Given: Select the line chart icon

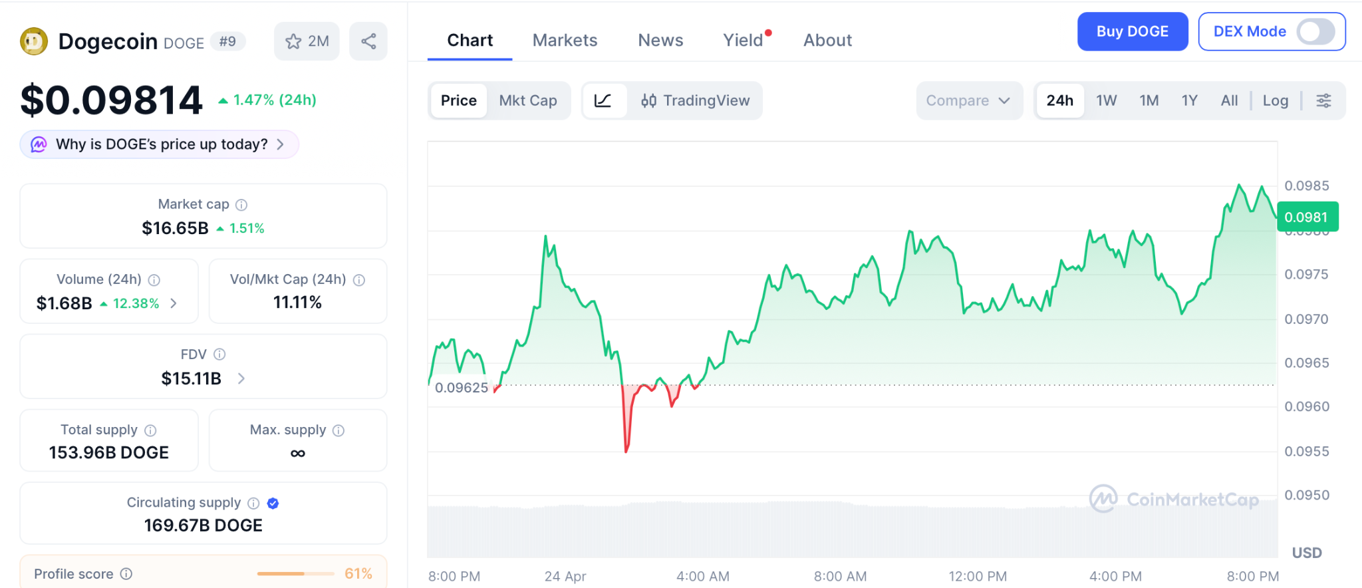Looking at the screenshot, I should (603, 100).
